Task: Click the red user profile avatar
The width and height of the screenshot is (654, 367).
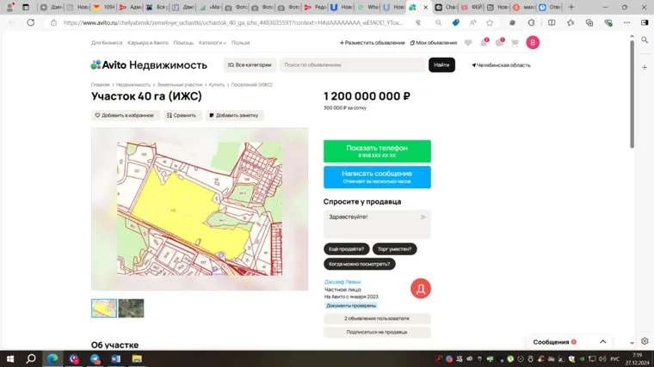Action: (533, 42)
